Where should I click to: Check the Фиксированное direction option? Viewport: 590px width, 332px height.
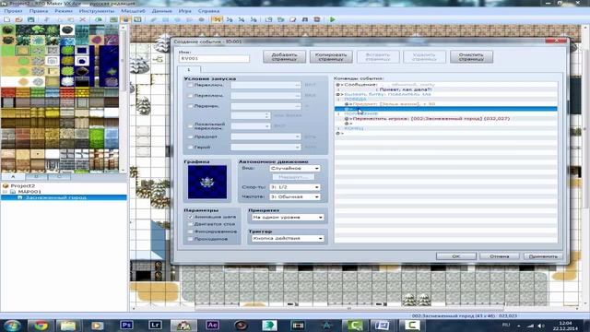(x=190, y=231)
